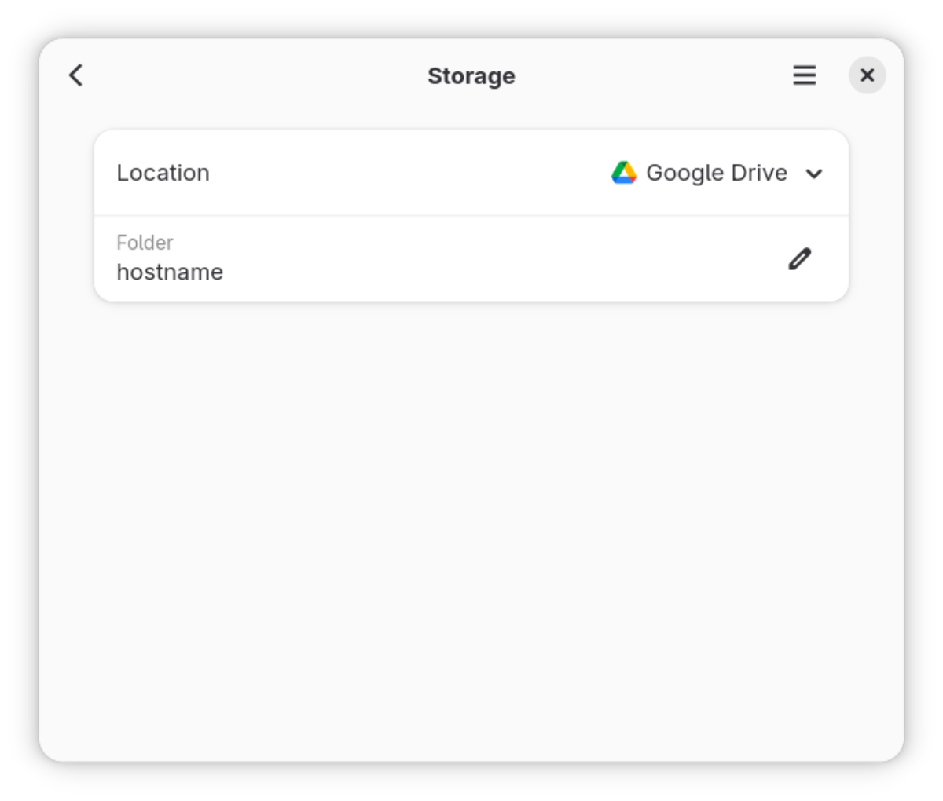Click header bar space left of Storage title

251,75
